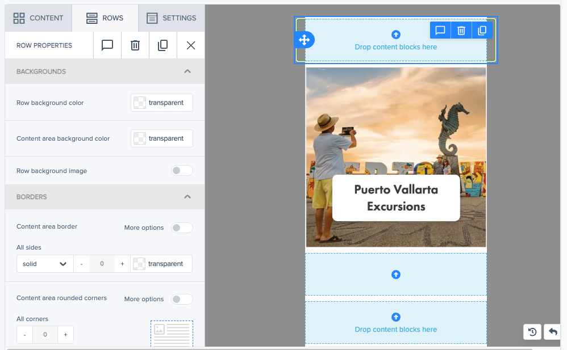Delete the selected row via canvas toolbar
The image size is (567, 350).
[x=461, y=30]
